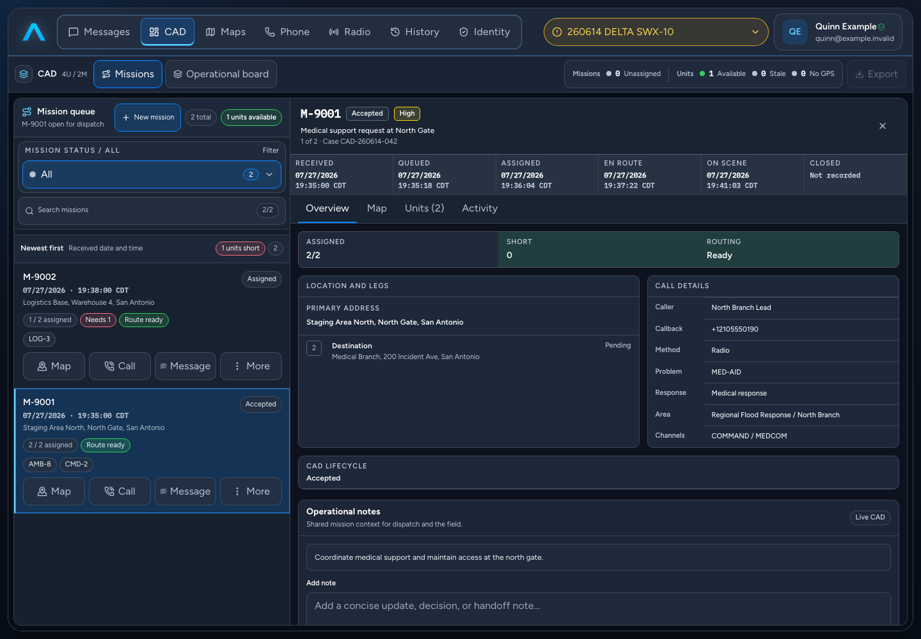Click the AMB-8 unit chip

(x=40, y=465)
